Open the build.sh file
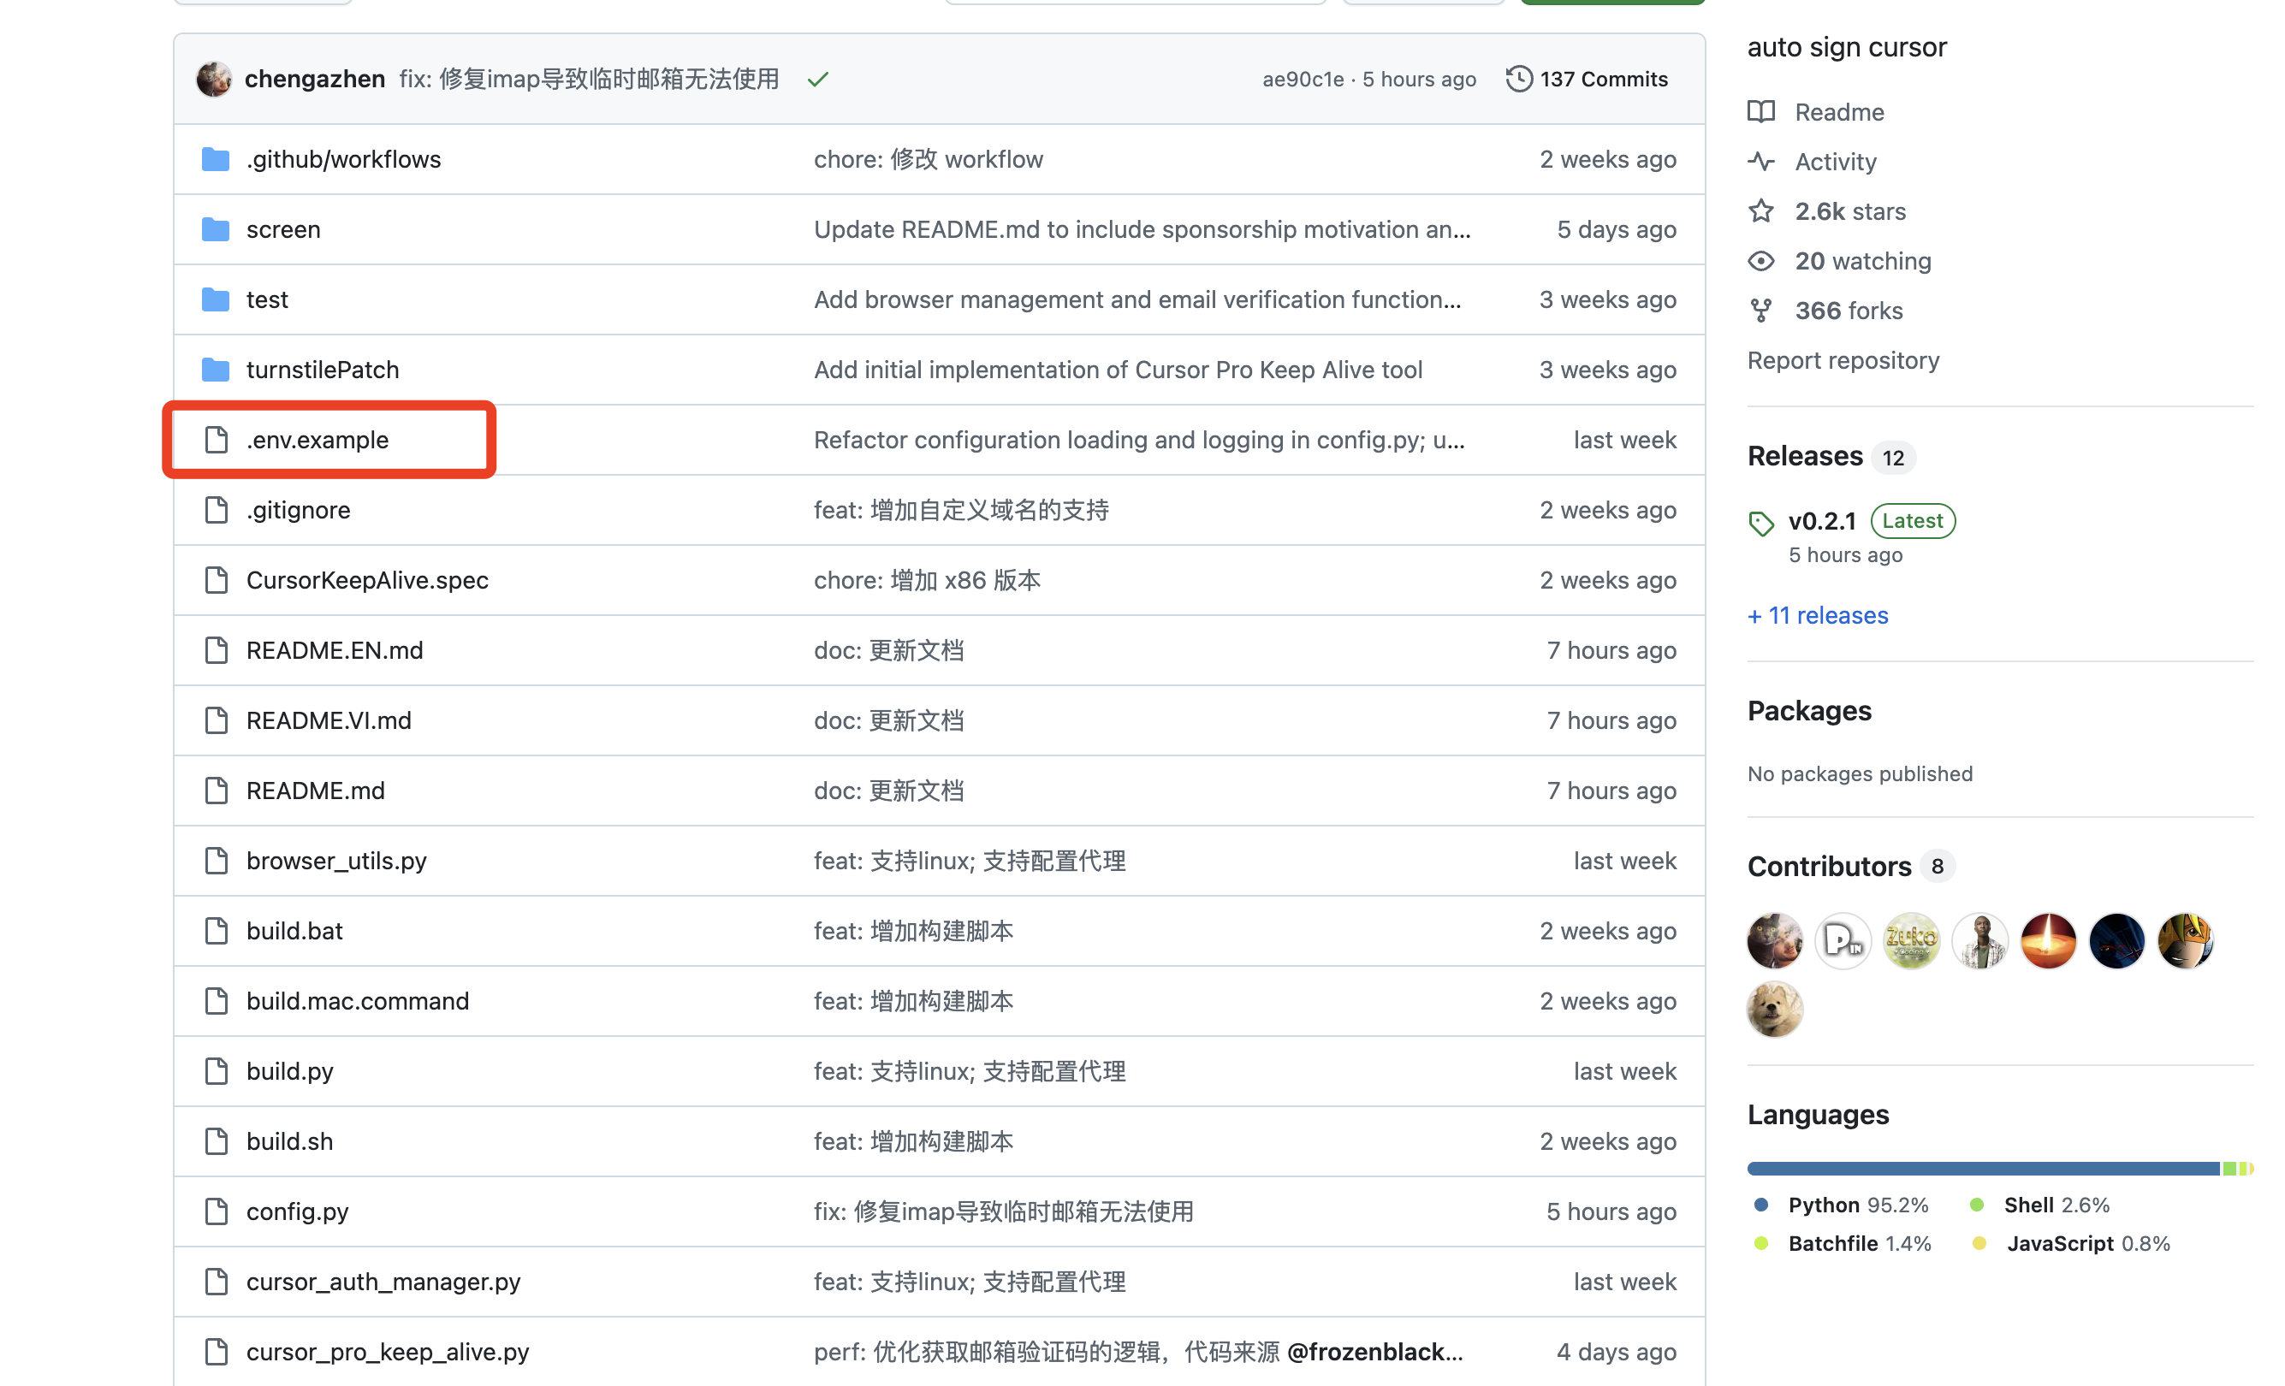The image size is (2285, 1386). coord(289,1141)
